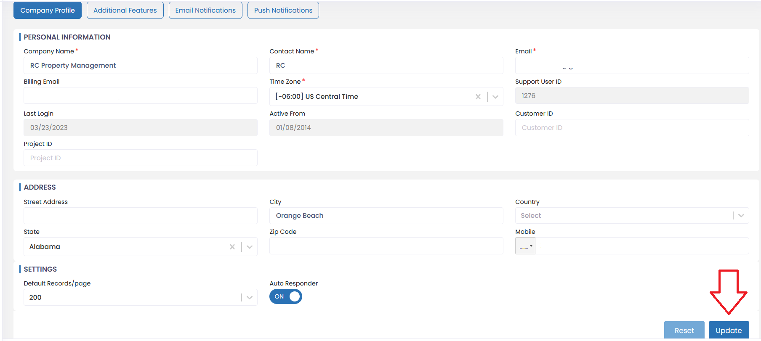Screen dimensions: 761x341
Task: Click the Time Zone label
Action: coord(285,82)
